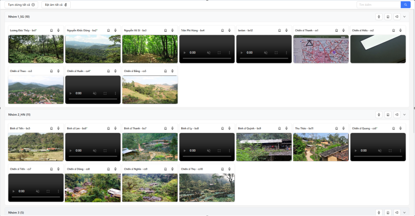The width and height of the screenshot is (415, 216).
Task: Click the microphone icon for Nguyễn Khắc Dũng - bs2
Action: point(115,30)
